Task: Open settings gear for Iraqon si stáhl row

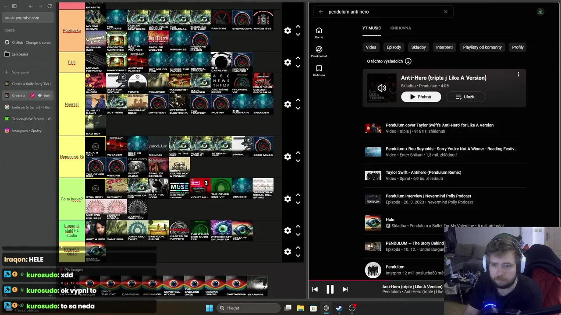Action: coord(288,231)
